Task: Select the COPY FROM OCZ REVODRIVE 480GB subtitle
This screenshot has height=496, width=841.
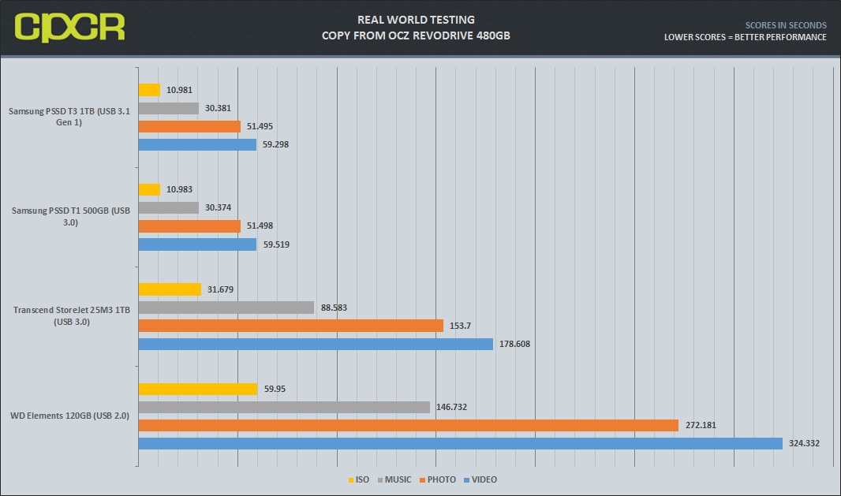Action: pos(416,36)
